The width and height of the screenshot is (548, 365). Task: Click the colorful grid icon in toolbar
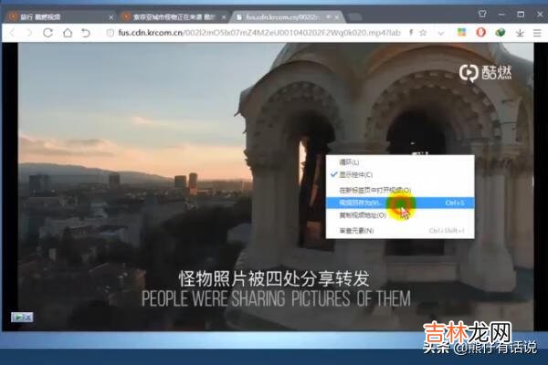[461, 33]
